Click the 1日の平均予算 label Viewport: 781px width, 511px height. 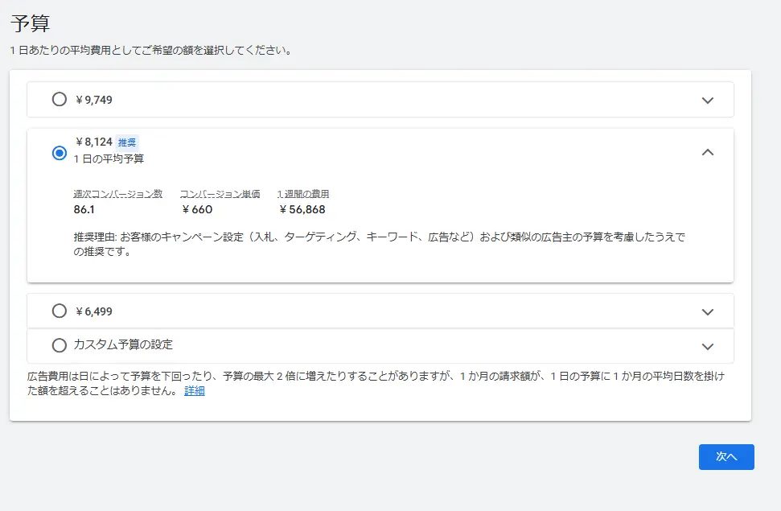tap(108, 159)
